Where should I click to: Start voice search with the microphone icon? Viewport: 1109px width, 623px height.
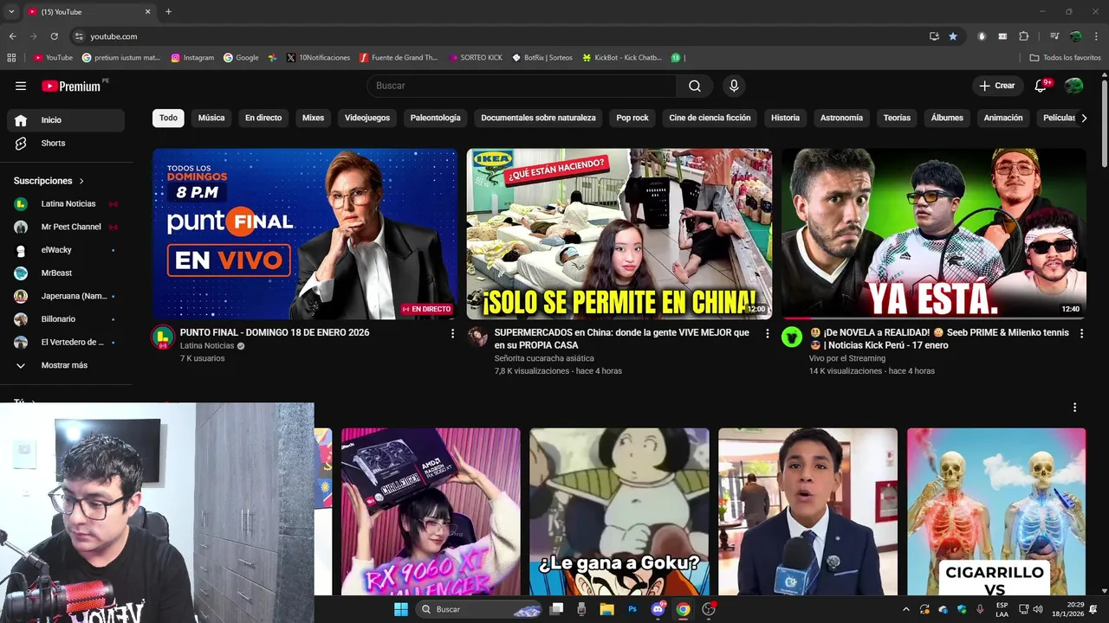734,86
